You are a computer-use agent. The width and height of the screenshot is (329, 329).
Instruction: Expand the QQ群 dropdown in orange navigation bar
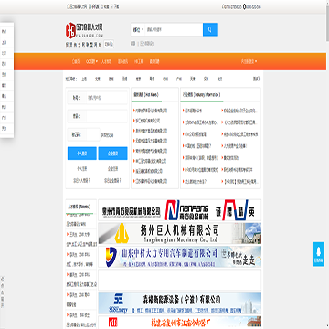point(91,61)
